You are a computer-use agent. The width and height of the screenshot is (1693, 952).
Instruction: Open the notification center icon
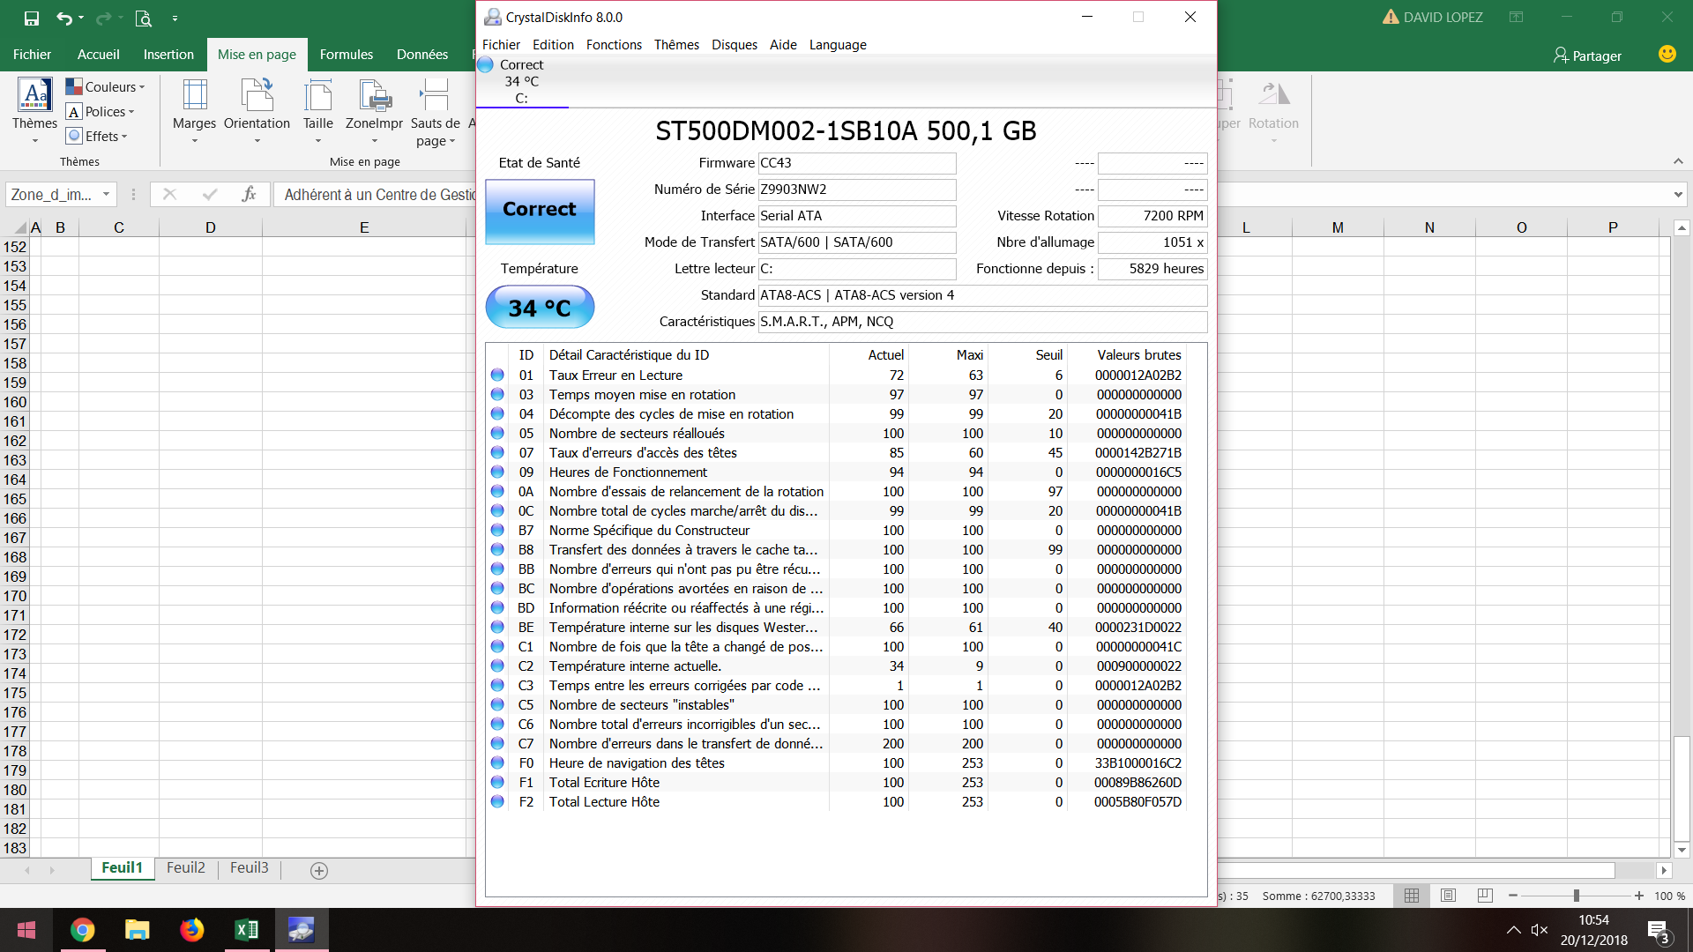(x=1659, y=931)
